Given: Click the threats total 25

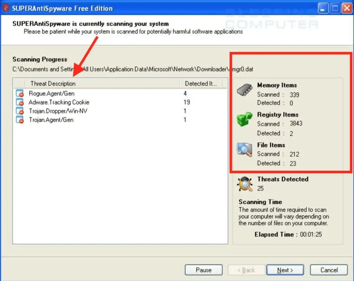Looking at the screenshot, I should pyautogui.click(x=260, y=188).
